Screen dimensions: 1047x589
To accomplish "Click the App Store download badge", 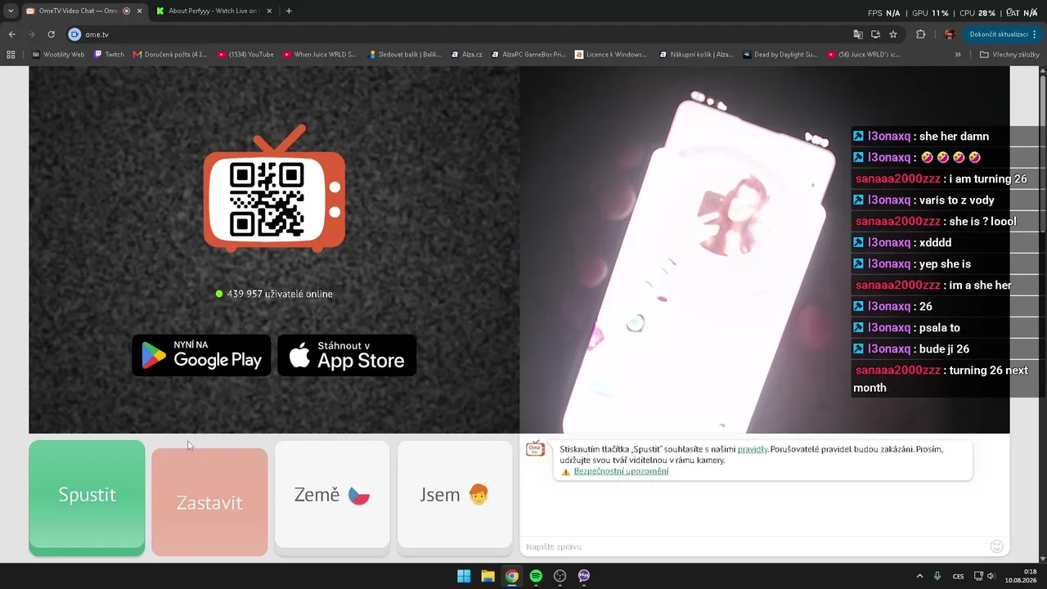I will pyautogui.click(x=347, y=355).
